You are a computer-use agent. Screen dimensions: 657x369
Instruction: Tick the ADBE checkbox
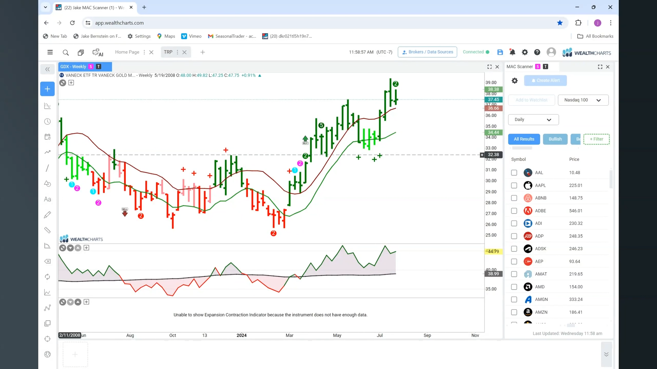pyautogui.click(x=514, y=211)
